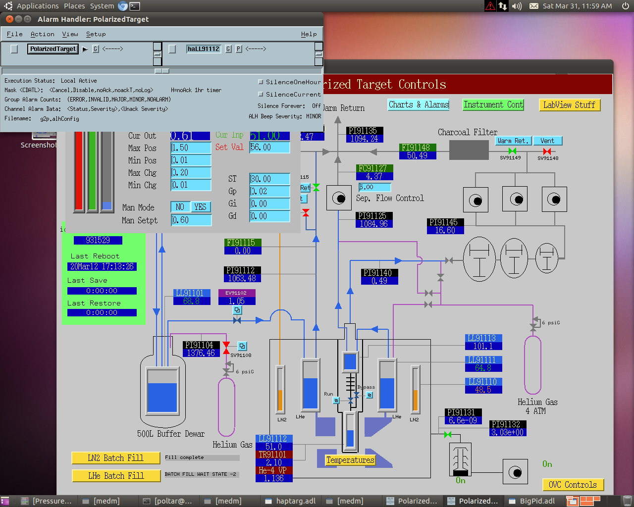Click the Vent button
634x507 pixels.
tap(547, 141)
